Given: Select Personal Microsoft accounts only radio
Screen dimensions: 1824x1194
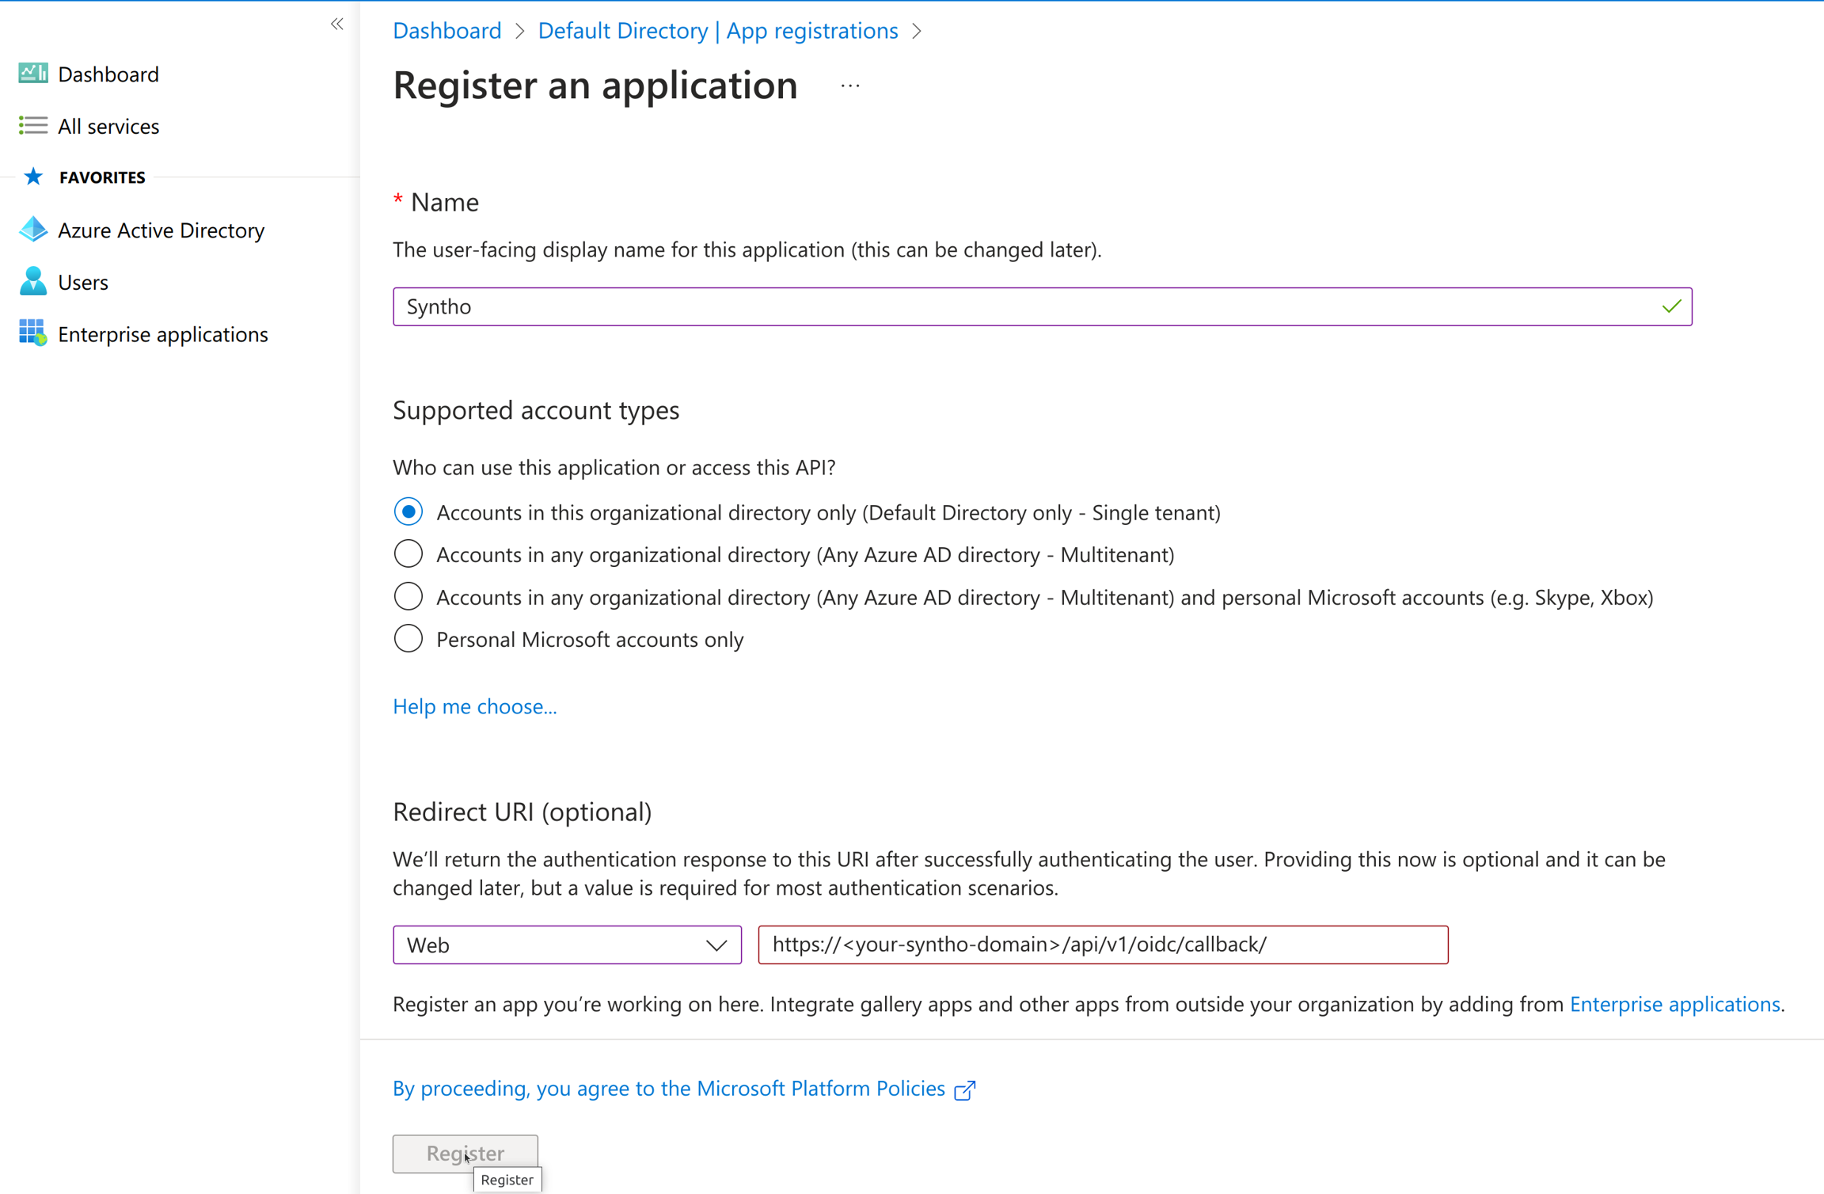Looking at the screenshot, I should click(408, 639).
